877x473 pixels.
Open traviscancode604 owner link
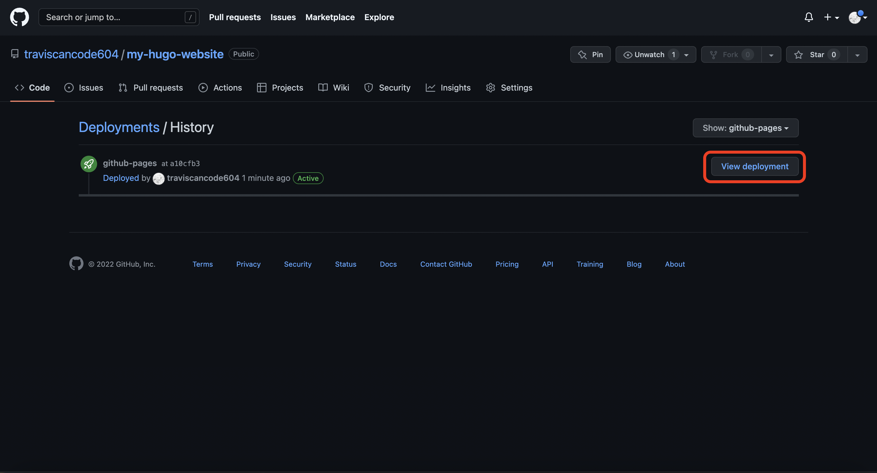pos(71,54)
